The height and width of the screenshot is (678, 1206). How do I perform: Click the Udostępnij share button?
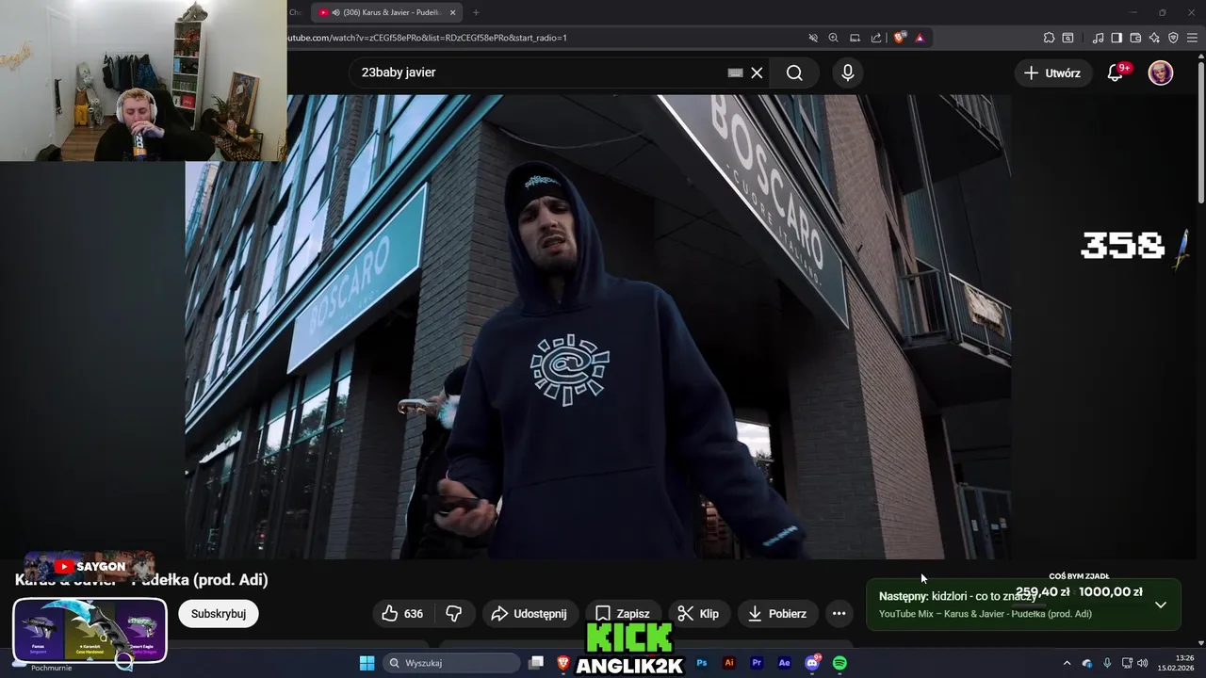pyautogui.click(x=530, y=613)
